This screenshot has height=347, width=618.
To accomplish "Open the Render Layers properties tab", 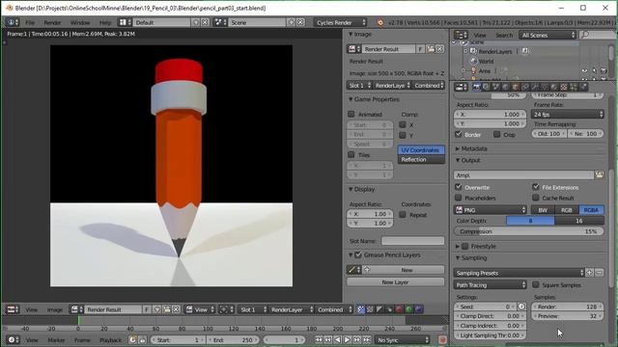I will [x=486, y=87].
